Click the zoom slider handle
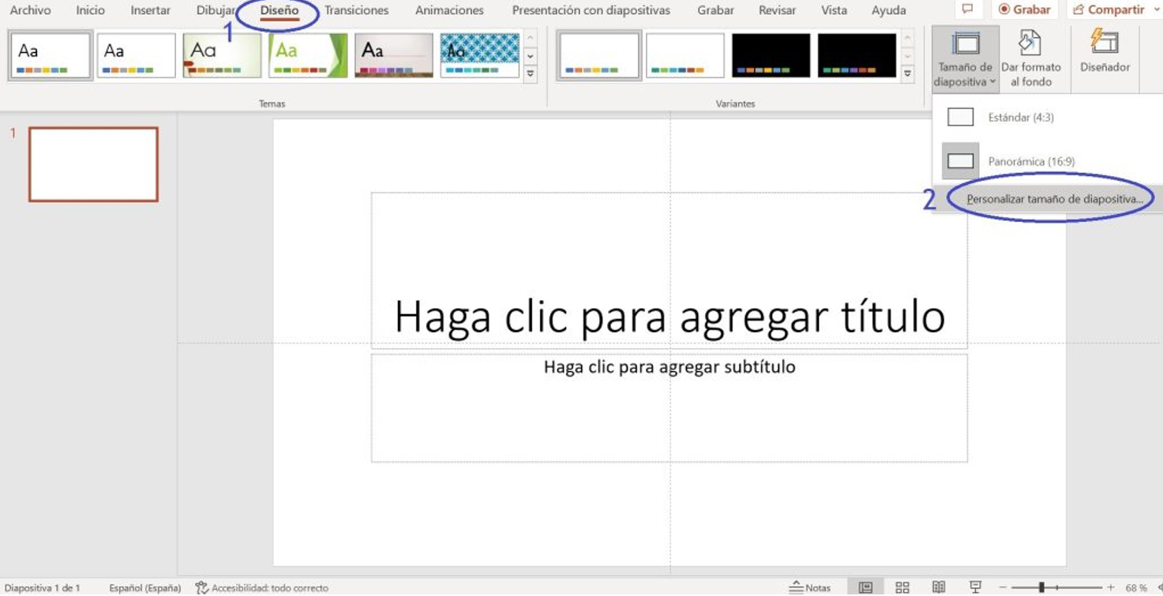 (1041, 587)
